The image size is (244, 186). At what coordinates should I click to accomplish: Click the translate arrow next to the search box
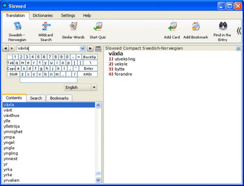pyautogui.click(x=90, y=48)
